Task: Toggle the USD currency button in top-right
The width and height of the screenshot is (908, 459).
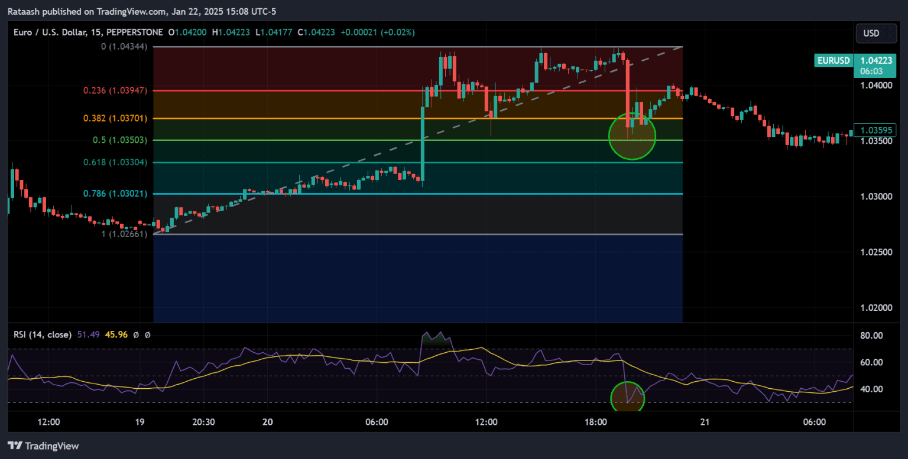Action: [875, 33]
